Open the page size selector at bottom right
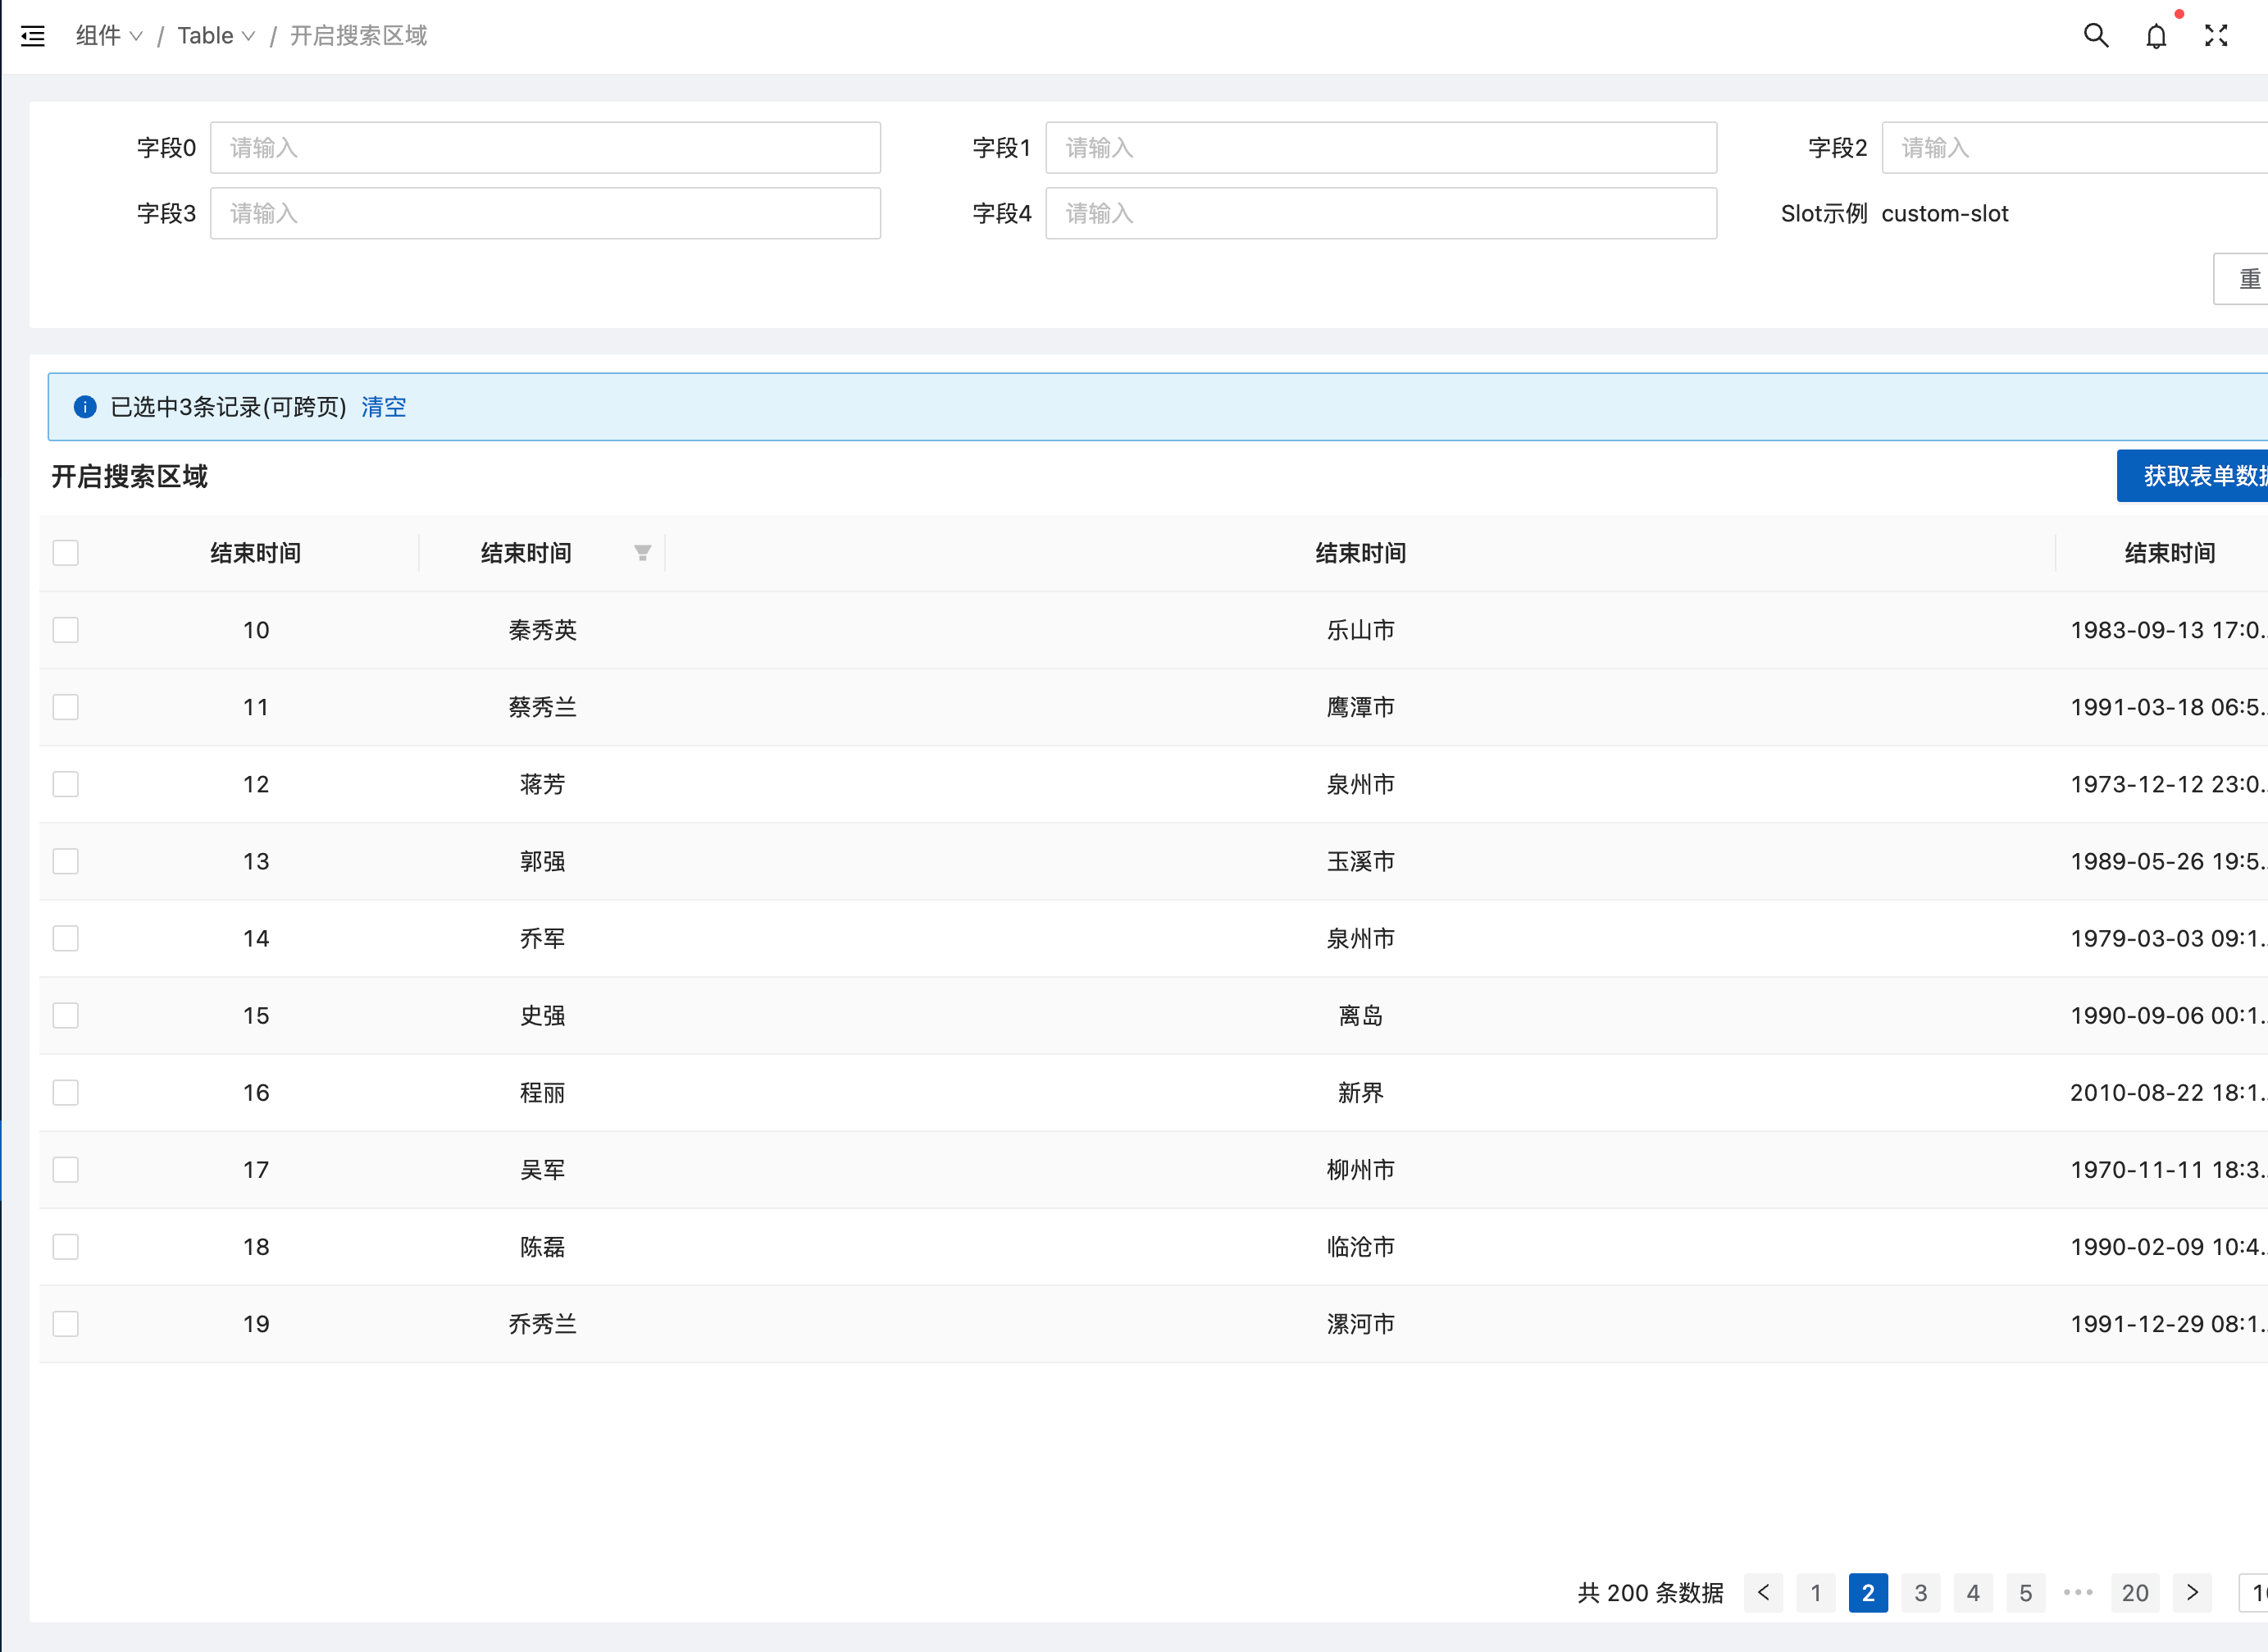2268x1652 pixels. pos(2255,1593)
